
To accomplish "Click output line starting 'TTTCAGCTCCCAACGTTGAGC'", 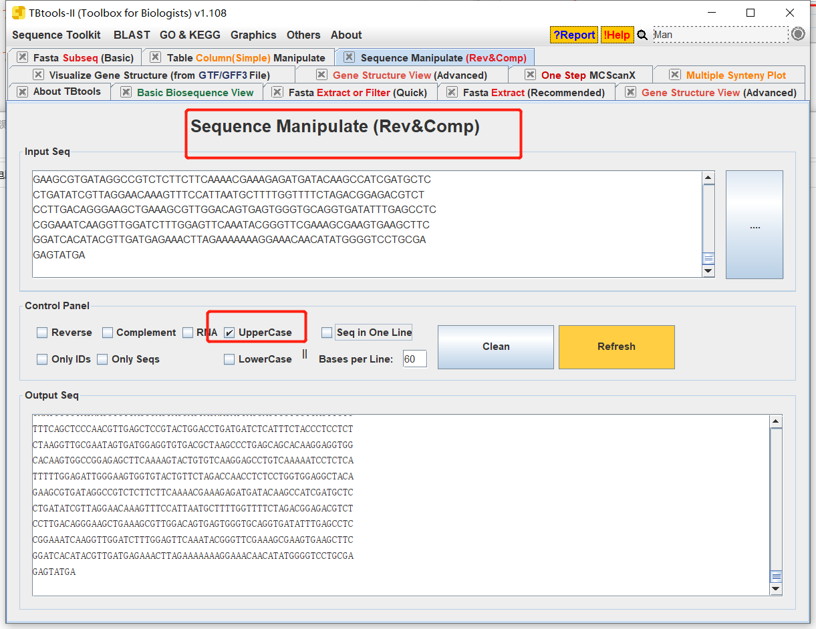I will click(193, 429).
